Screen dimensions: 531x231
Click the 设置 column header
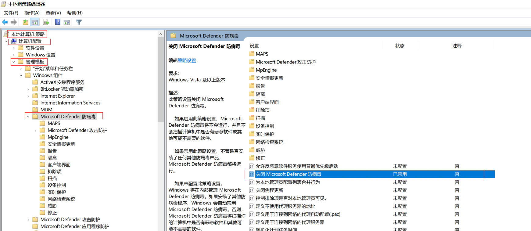(254, 46)
